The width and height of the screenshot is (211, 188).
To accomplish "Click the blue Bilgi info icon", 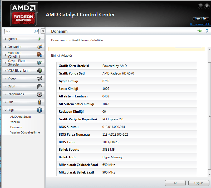I will (x=40, y=110).
